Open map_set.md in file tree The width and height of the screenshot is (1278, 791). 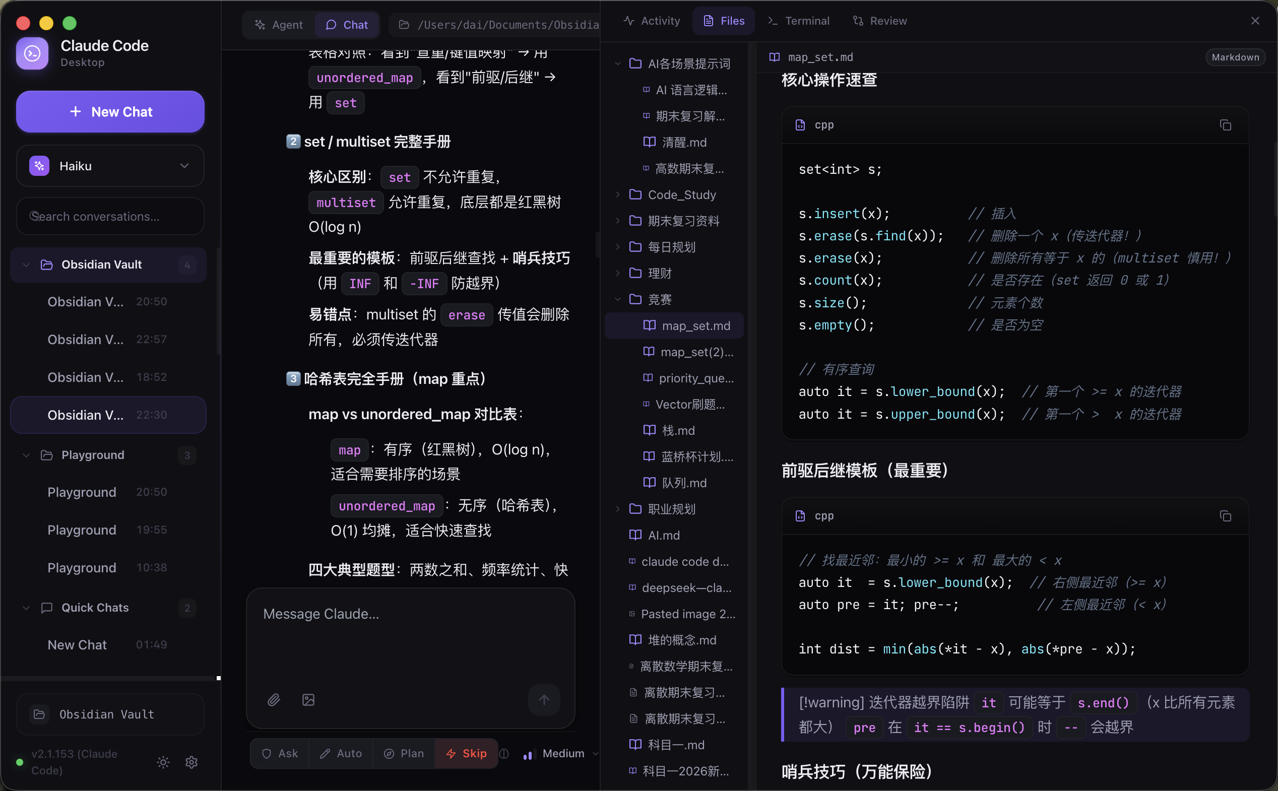click(674, 326)
